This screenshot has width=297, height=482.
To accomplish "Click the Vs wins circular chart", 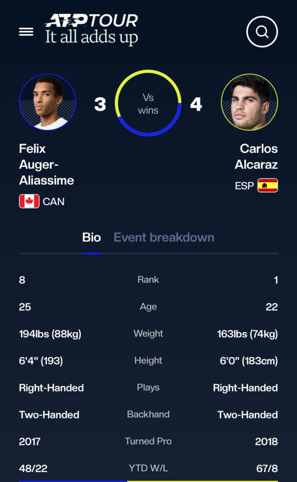I will click(148, 104).
